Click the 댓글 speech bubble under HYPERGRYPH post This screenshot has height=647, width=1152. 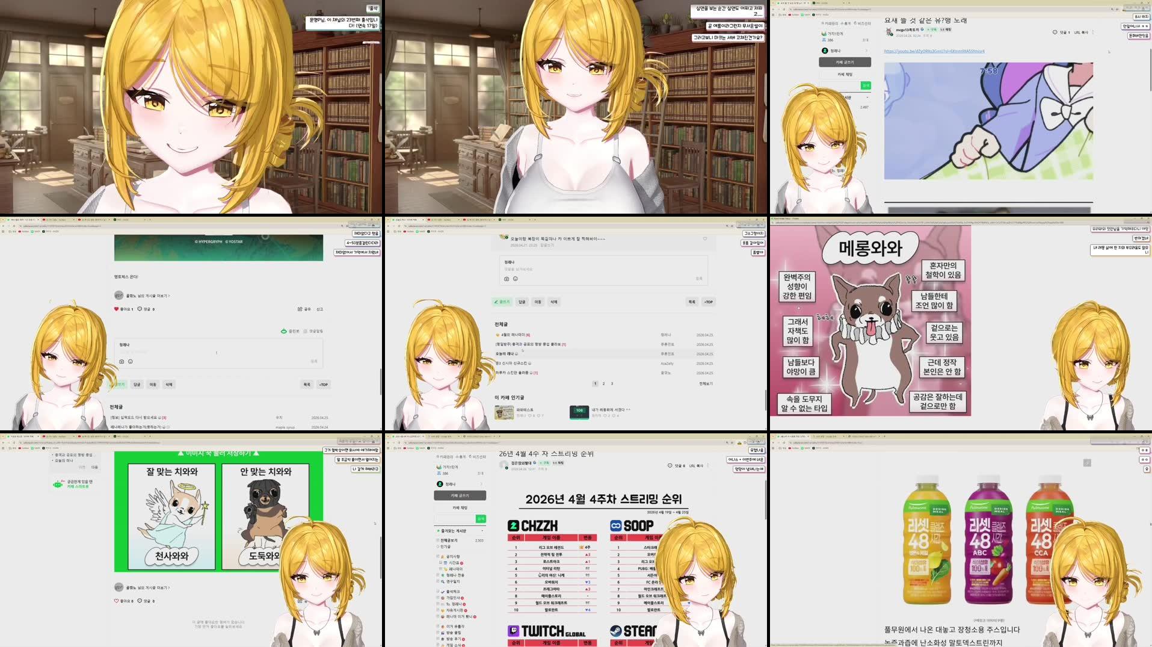click(x=140, y=309)
